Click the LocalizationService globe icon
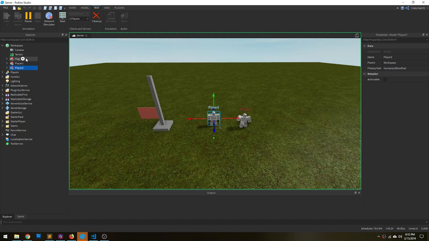 pyautogui.click(x=7, y=139)
